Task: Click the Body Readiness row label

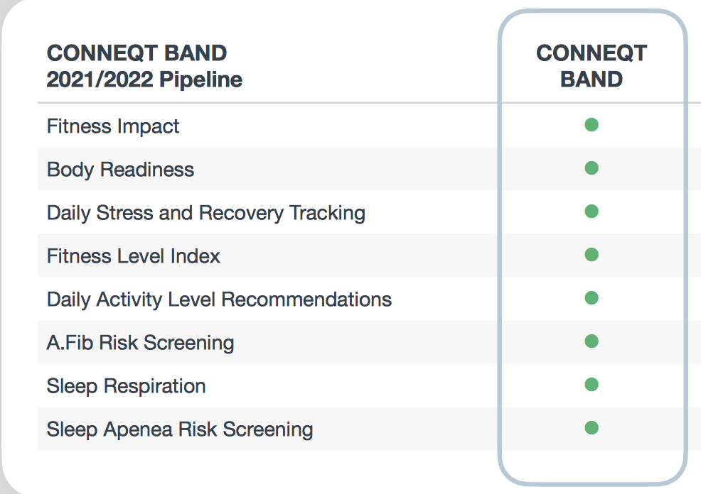Action: click(x=120, y=170)
